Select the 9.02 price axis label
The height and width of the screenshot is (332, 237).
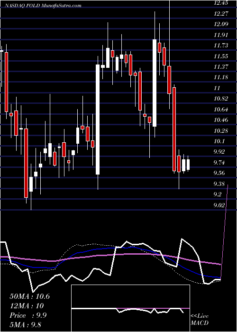click(220, 205)
